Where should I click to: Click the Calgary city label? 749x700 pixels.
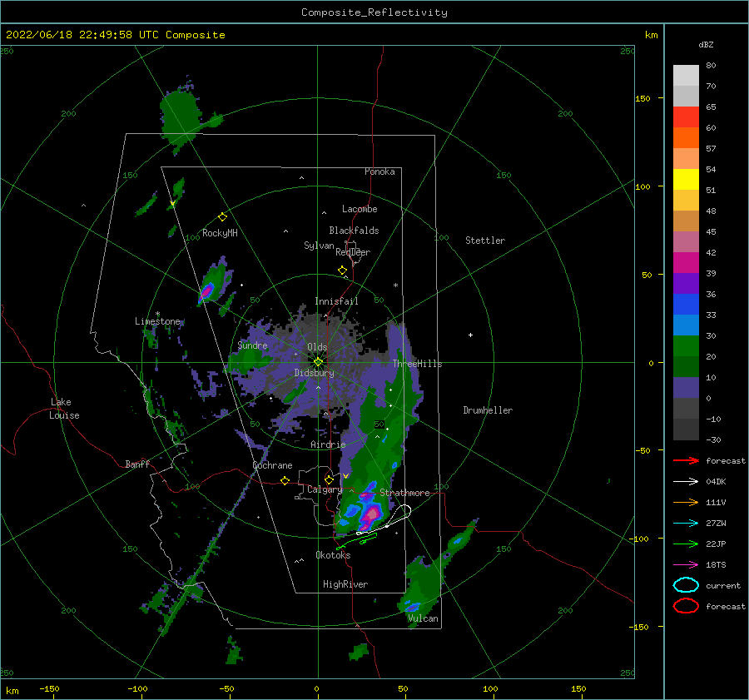click(325, 489)
